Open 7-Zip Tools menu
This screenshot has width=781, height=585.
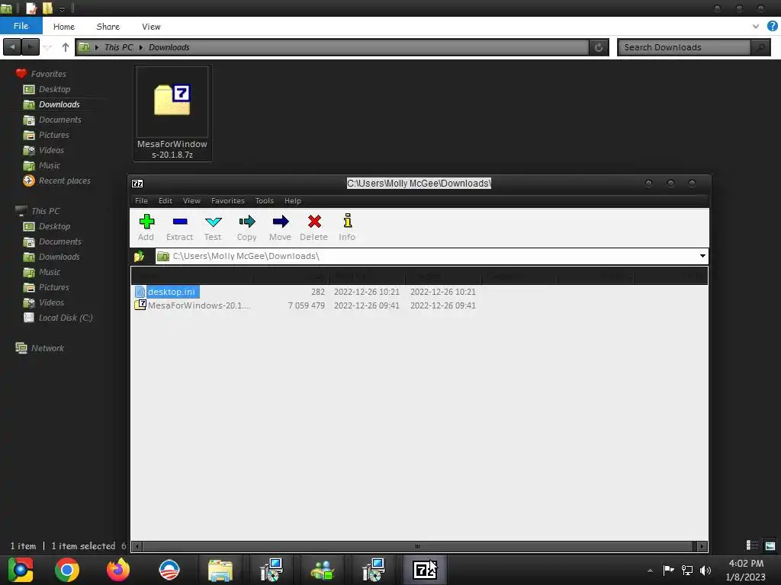[265, 201]
